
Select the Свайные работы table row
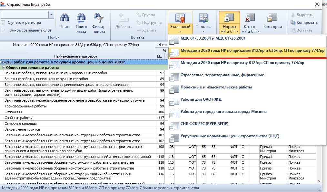[19, 118]
